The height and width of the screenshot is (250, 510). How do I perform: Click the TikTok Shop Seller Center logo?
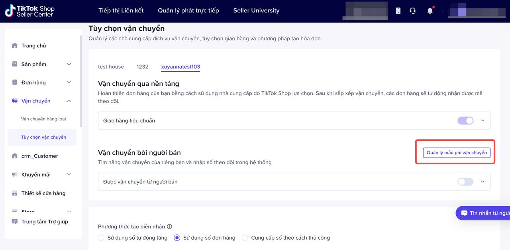coord(29,11)
